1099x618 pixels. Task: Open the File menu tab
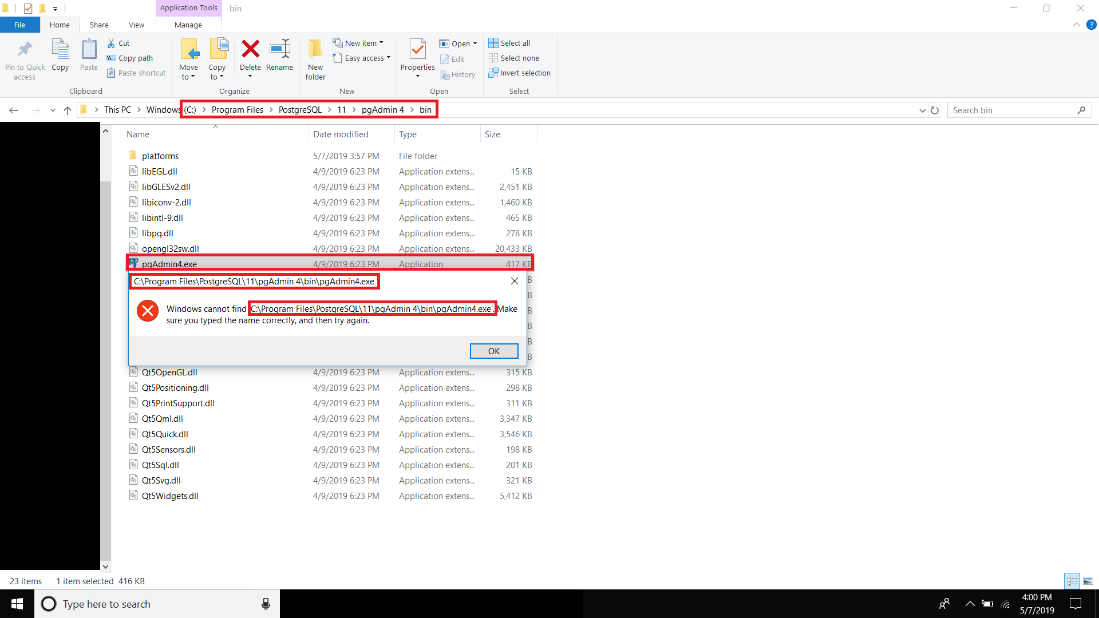[19, 25]
